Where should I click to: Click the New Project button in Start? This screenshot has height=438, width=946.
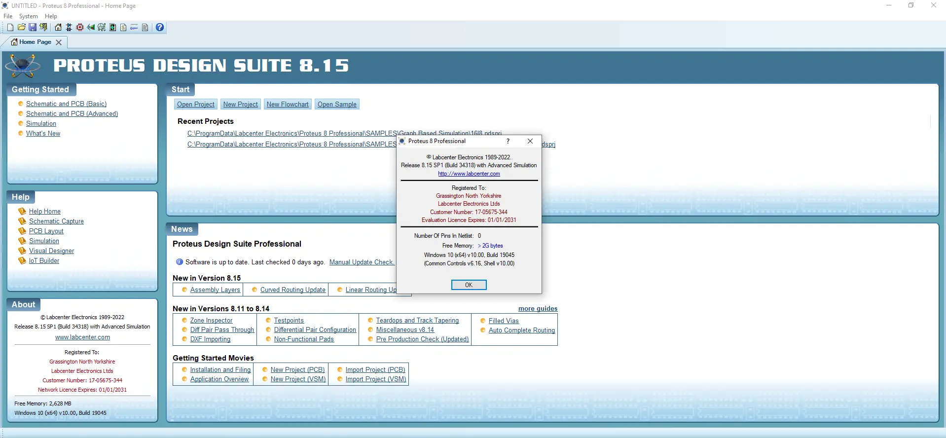pos(240,104)
